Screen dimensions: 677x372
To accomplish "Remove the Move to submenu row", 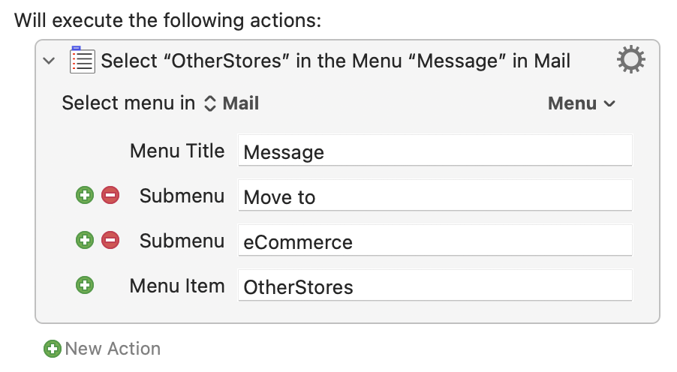I will coord(110,195).
